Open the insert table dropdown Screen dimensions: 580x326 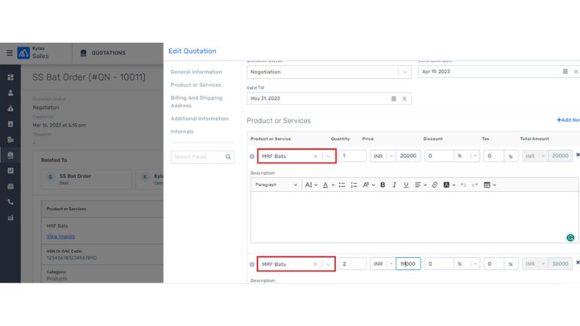tap(490, 185)
